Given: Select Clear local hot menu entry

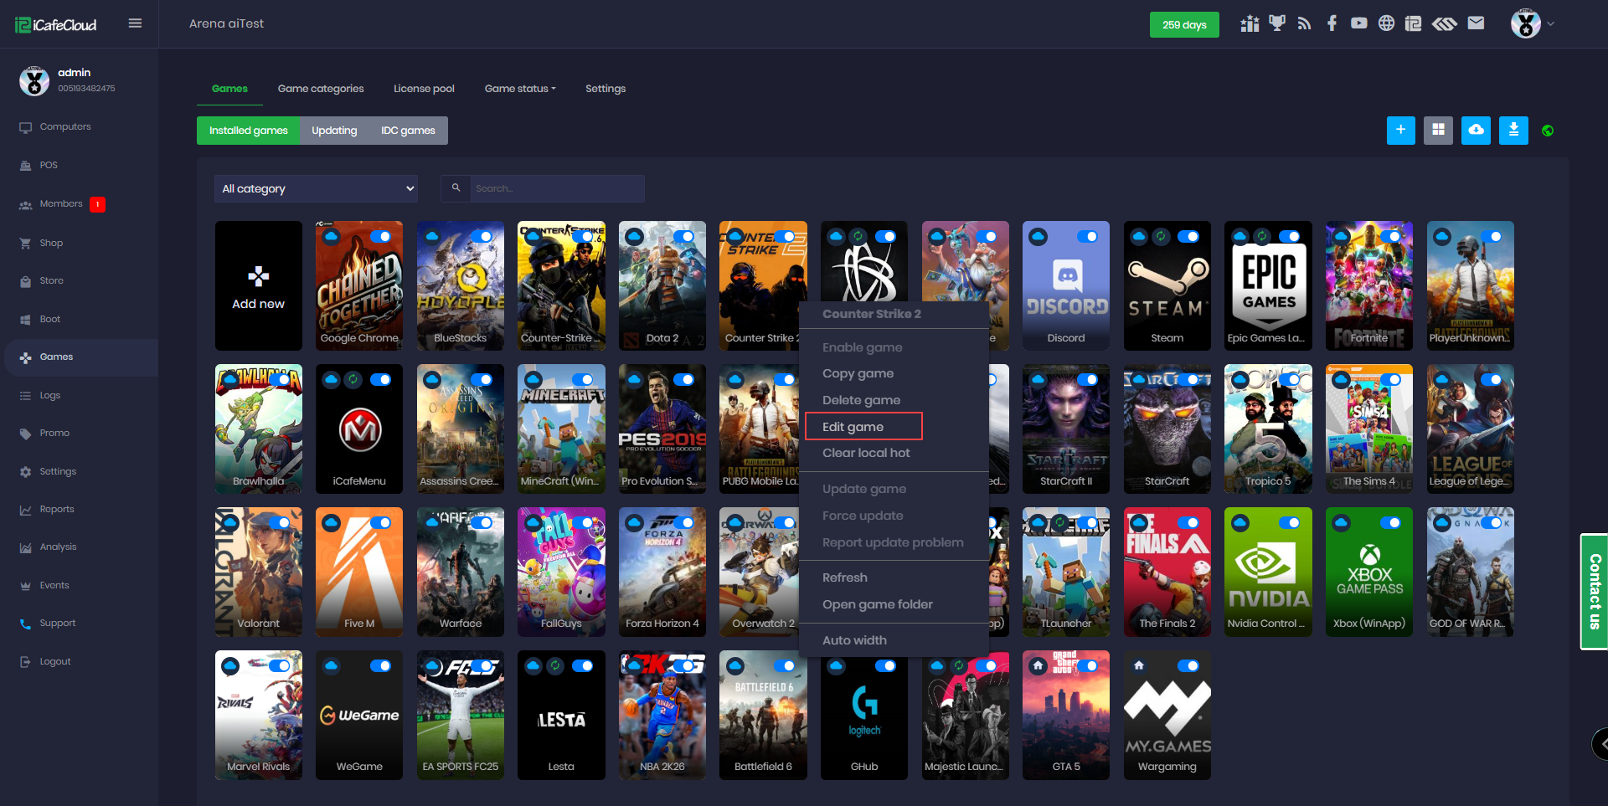Looking at the screenshot, I should tap(866, 453).
